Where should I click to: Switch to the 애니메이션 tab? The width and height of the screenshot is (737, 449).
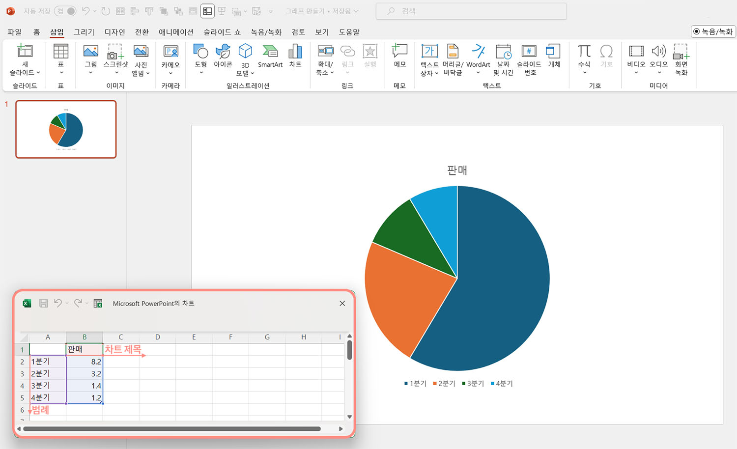point(176,32)
